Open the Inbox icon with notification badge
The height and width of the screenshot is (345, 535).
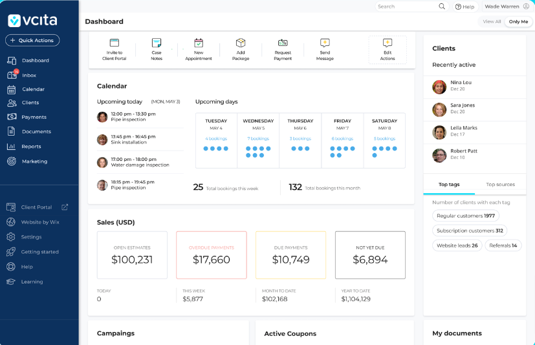(12, 75)
